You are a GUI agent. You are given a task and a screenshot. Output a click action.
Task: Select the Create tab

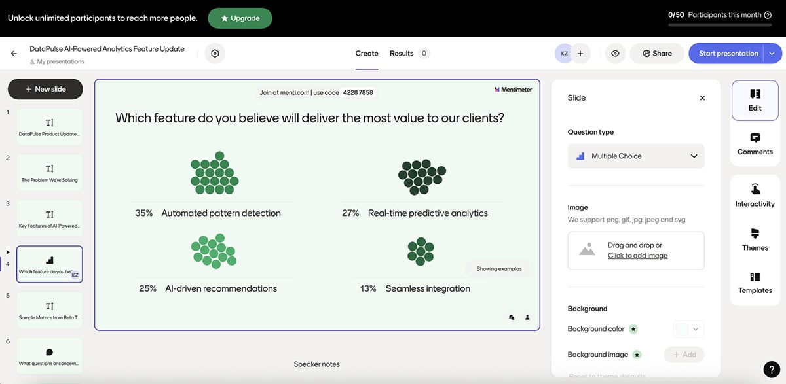[366, 53]
